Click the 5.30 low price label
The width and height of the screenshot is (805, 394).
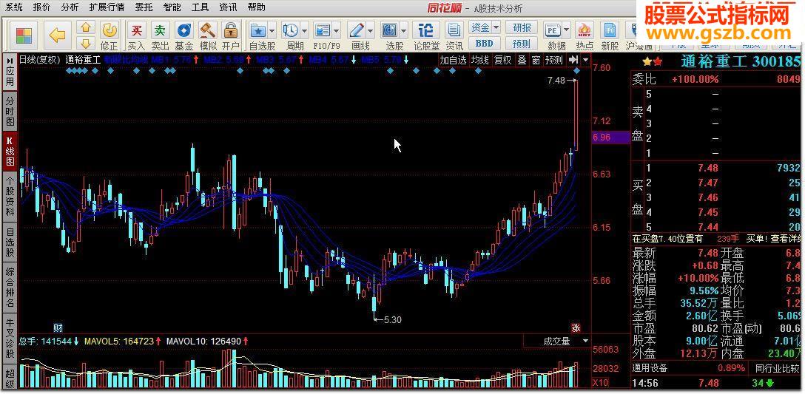[x=392, y=319]
